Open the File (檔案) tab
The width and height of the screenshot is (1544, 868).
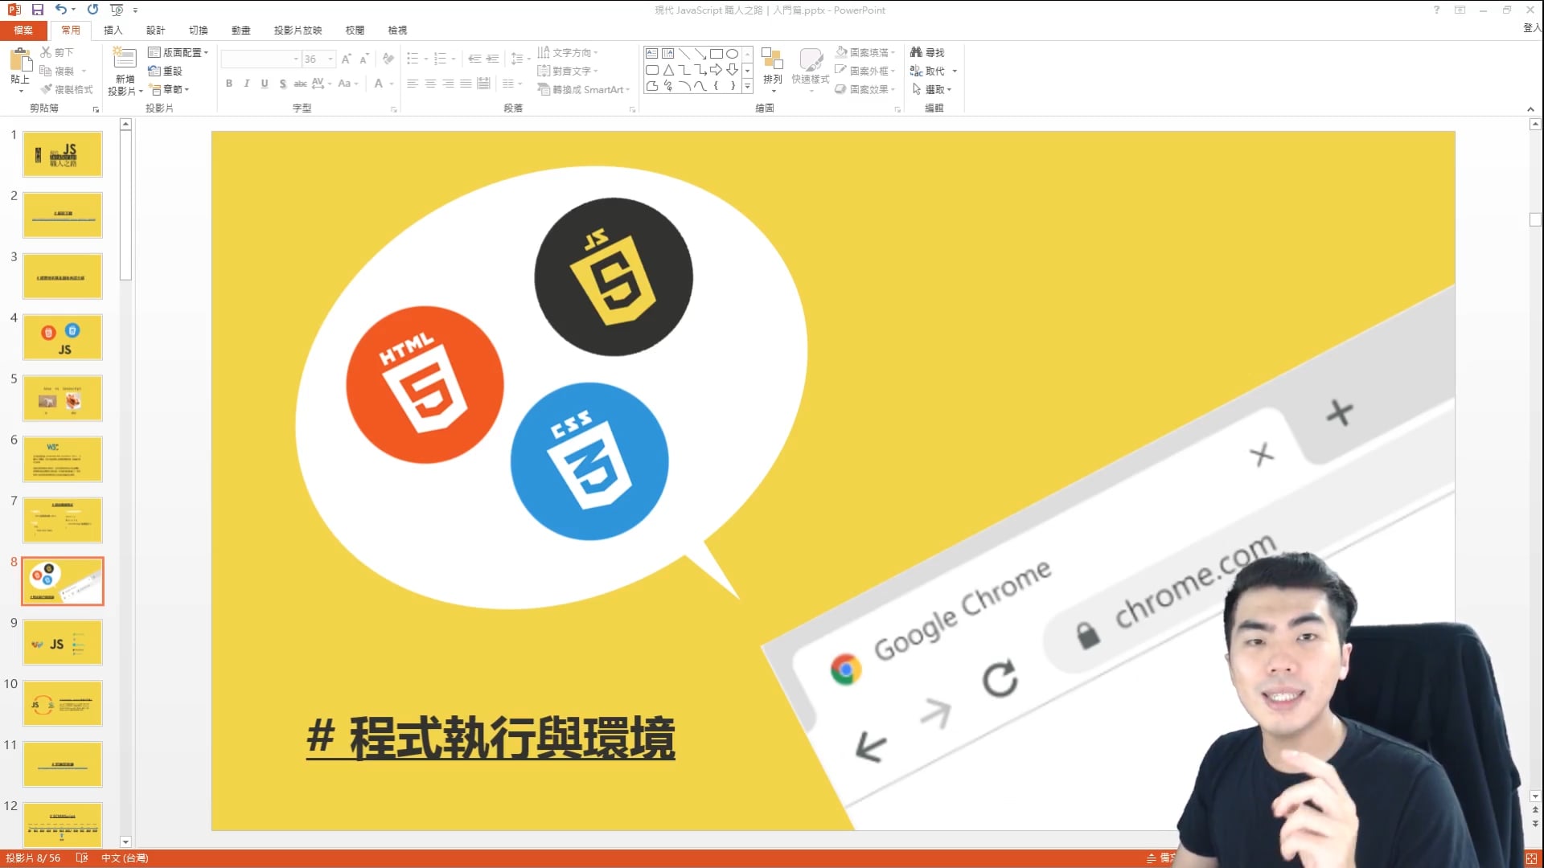pyautogui.click(x=23, y=30)
